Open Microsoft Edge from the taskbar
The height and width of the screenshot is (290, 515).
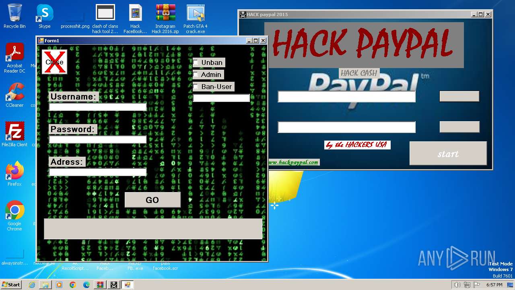pyautogui.click(x=87, y=285)
